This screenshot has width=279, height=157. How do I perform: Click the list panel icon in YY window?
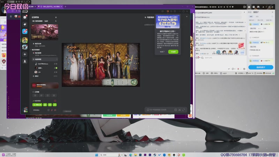254,7
